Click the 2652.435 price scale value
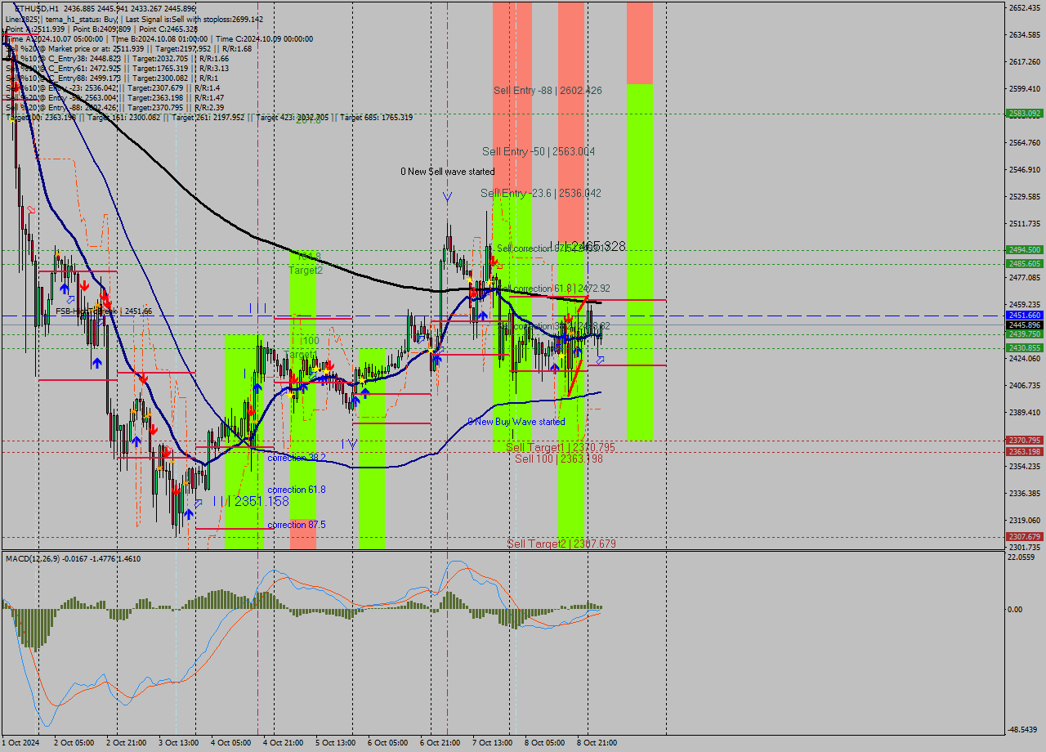 click(1024, 7)
